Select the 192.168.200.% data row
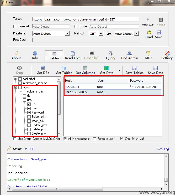 coord(113,92)
